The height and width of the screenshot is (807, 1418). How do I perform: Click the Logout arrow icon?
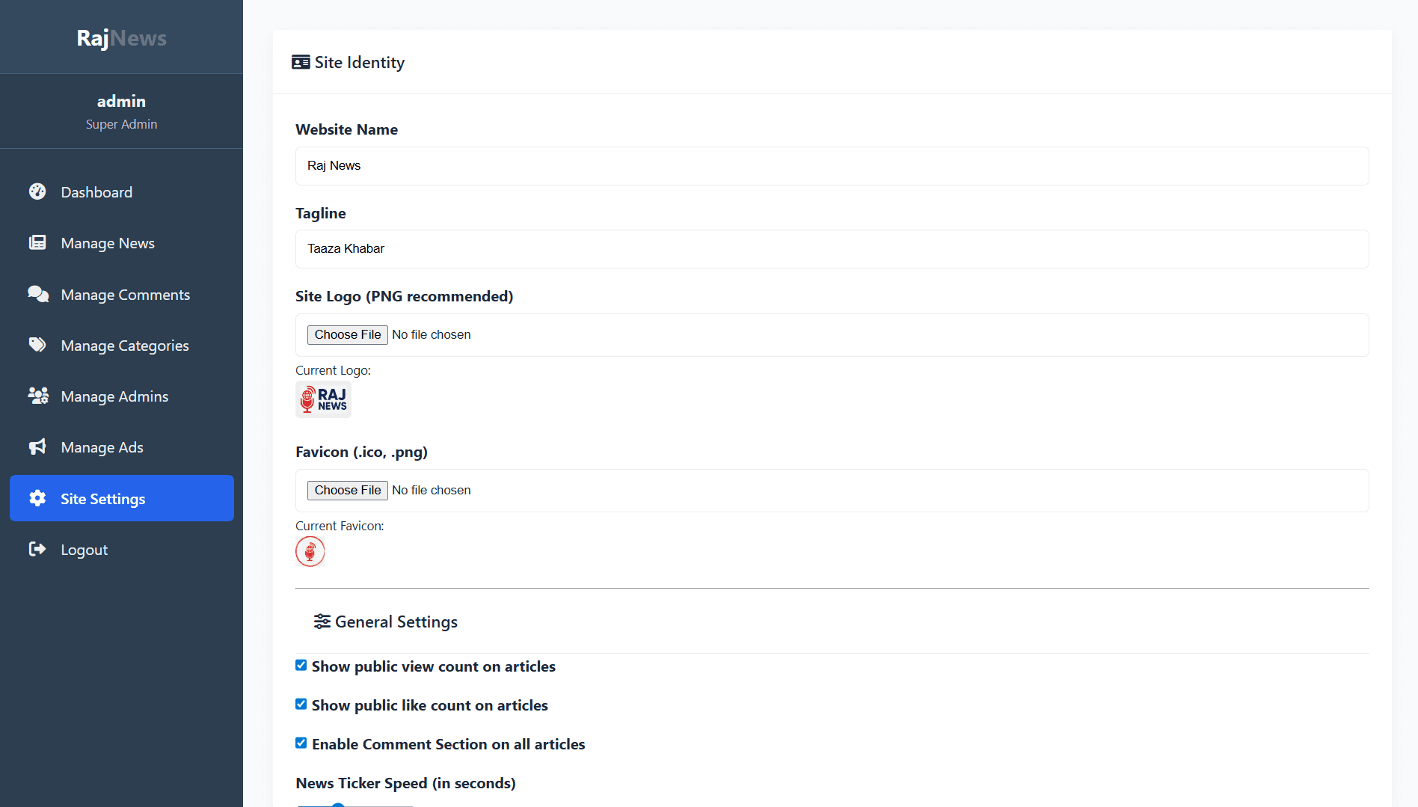pos(37,549)
